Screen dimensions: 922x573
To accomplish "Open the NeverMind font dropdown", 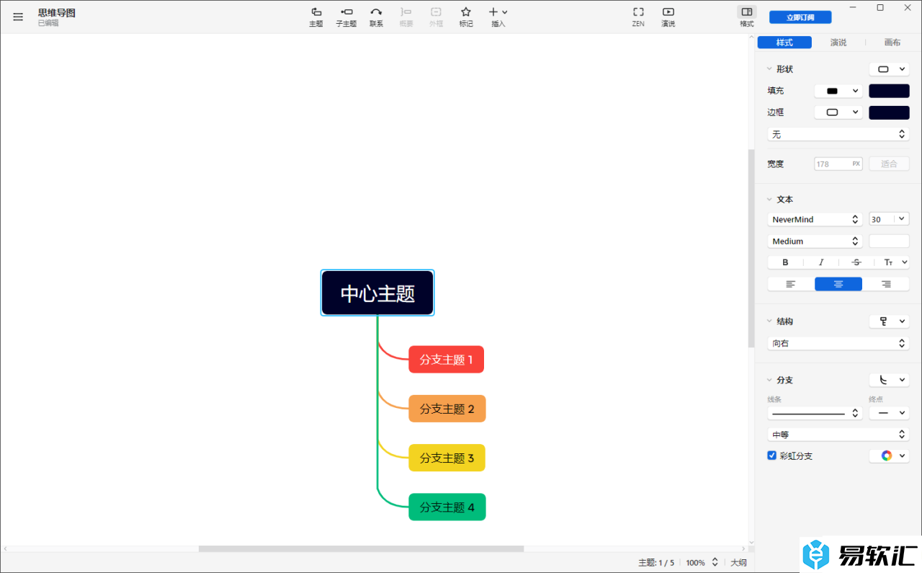I will coord(815,219).
